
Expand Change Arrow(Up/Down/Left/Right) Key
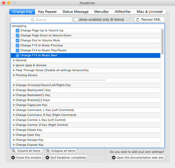pos(14,85)
